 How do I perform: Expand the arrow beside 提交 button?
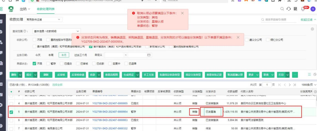coord(35,75)
